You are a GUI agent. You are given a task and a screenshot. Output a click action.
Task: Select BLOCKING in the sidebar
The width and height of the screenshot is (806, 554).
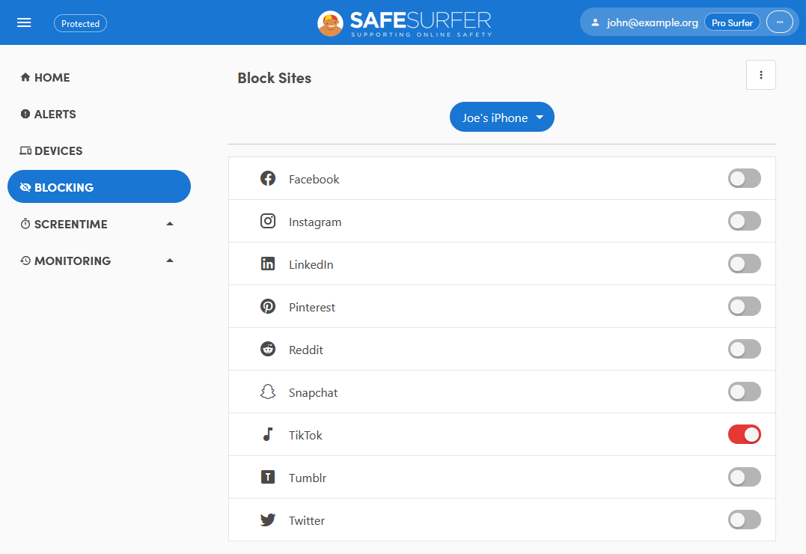click(99, 186)
